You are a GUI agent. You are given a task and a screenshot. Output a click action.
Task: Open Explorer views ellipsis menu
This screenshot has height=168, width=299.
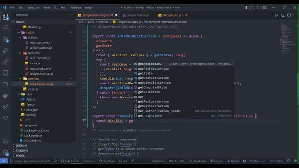(70, 15)
